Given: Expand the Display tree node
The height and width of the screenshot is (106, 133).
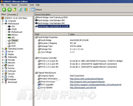Looking at the screenshot, I should tap(3, 54).
